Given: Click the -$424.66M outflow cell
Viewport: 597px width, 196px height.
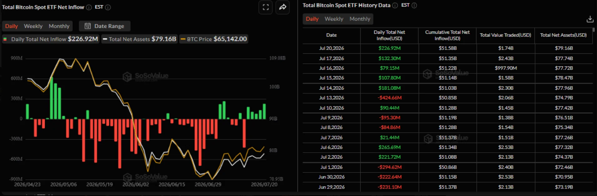Looking at the screenshot, I should coord(389,98).
